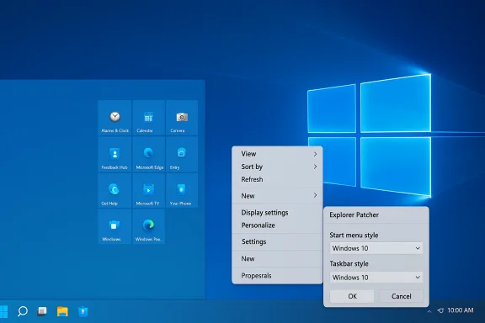The width and height of the screenshot is (485, 323).
Task: Show hidden tray icons chevron
Action: tap(429, 311)
